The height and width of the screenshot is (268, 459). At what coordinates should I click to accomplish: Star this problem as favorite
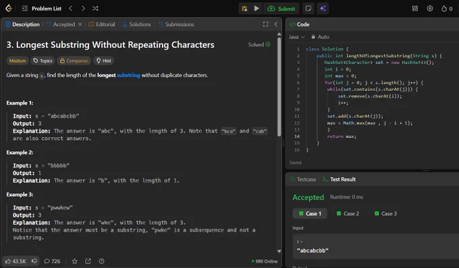point(75,261)
